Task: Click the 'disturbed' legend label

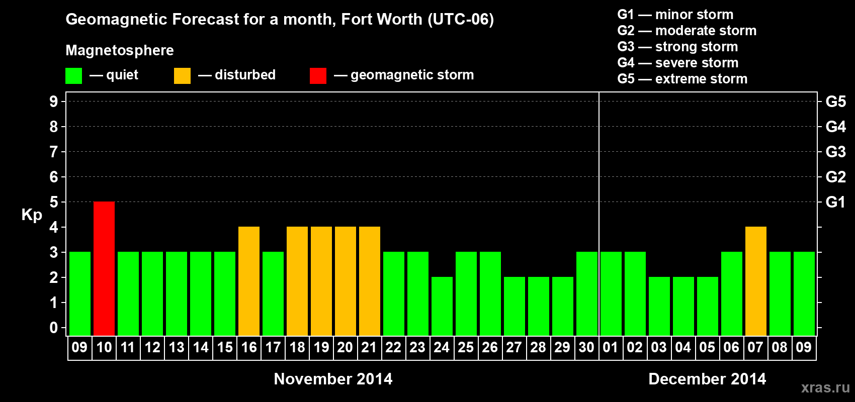Action: tap(245, 75)
